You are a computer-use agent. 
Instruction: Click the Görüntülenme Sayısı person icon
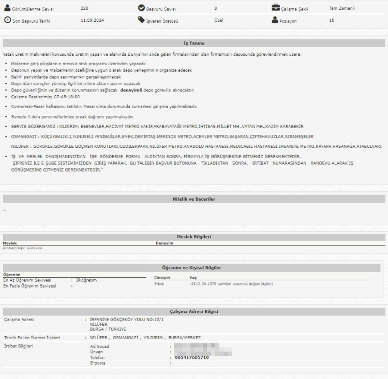pos(7,9)
